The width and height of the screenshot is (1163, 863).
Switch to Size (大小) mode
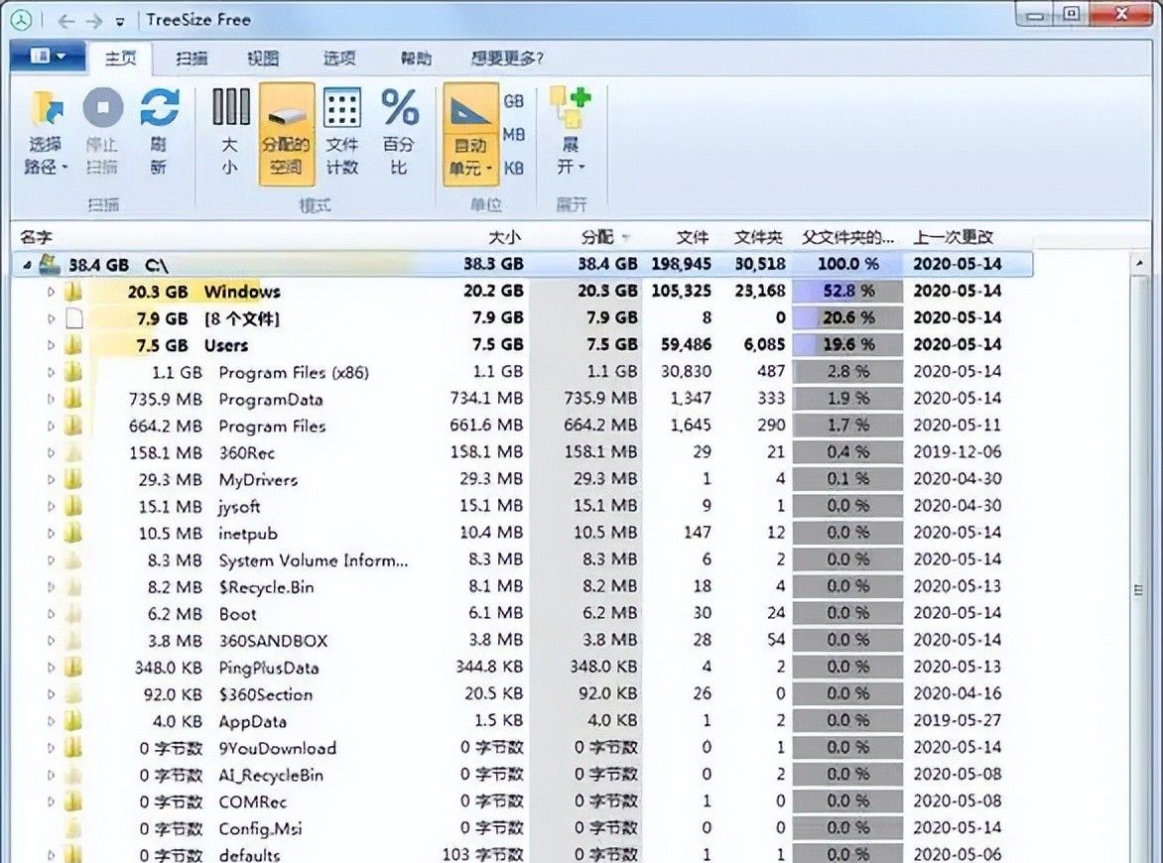(x=230, y=132)
